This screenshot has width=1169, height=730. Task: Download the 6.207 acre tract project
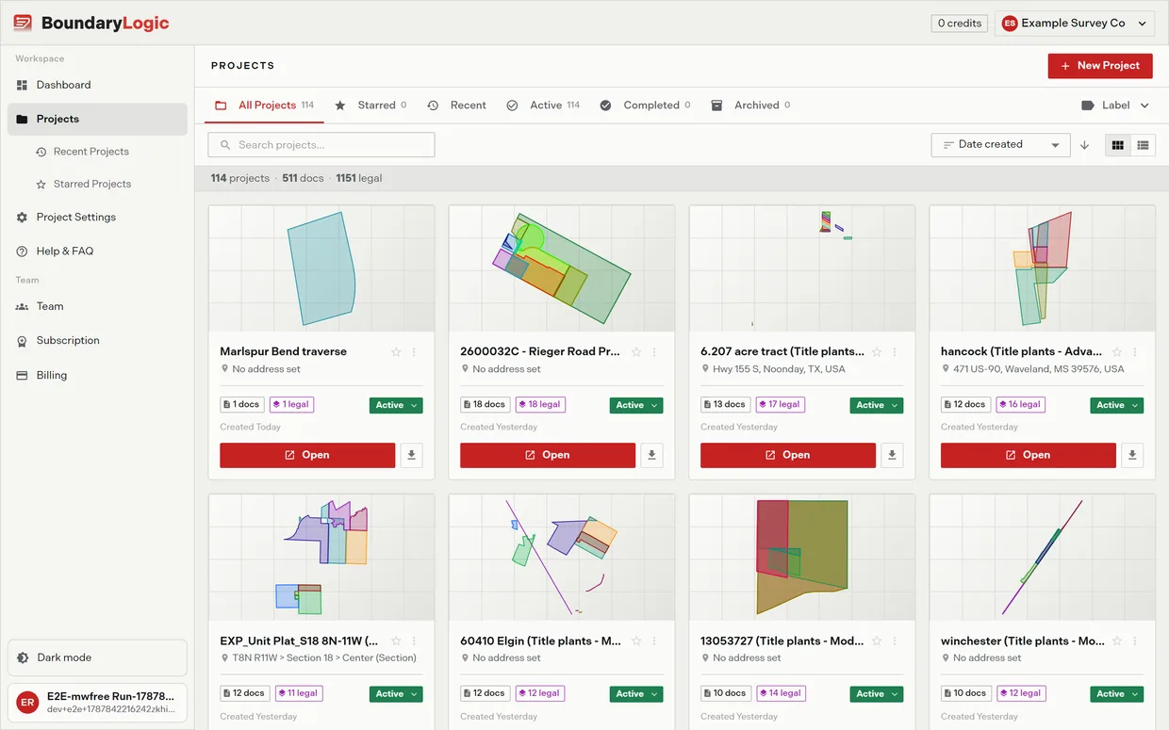click(x=892, y=455)
